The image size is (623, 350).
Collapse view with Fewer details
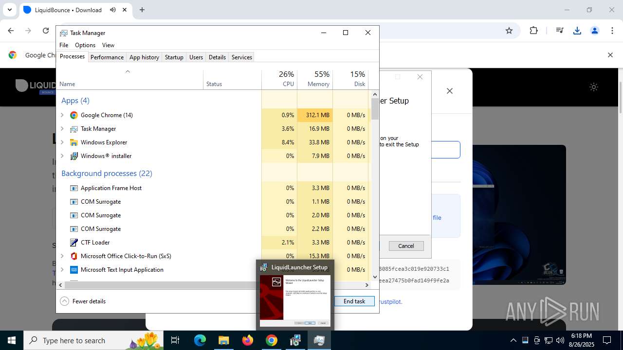coord(83,301)
